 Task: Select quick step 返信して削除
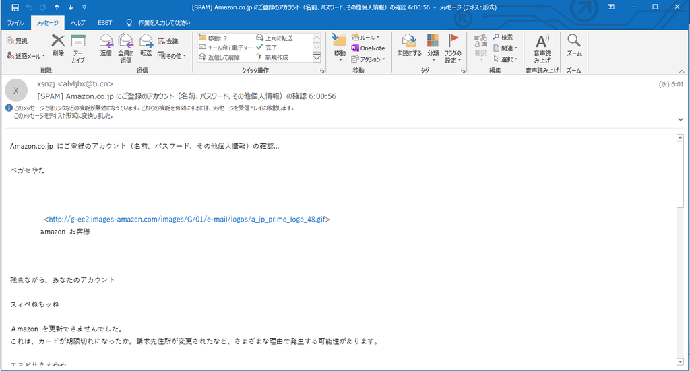(226, 57)
